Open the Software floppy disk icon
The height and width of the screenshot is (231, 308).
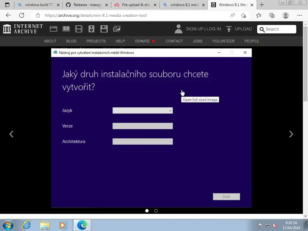[x=104, y=29]
